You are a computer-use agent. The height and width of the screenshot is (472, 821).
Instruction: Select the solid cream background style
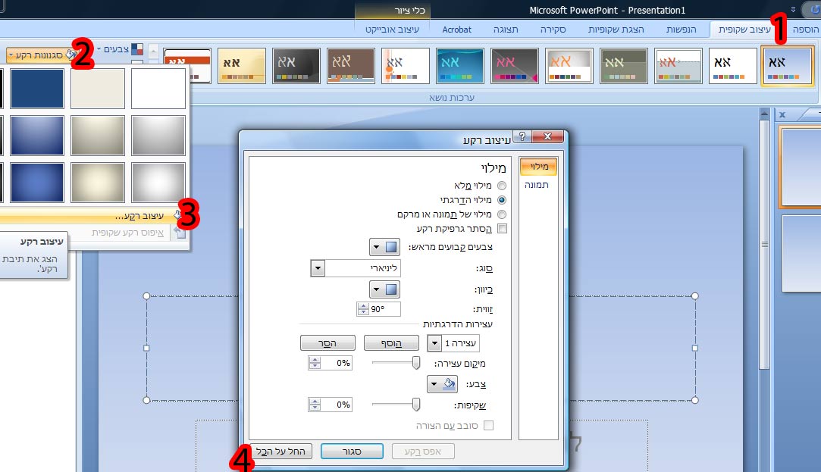(98, 89)
